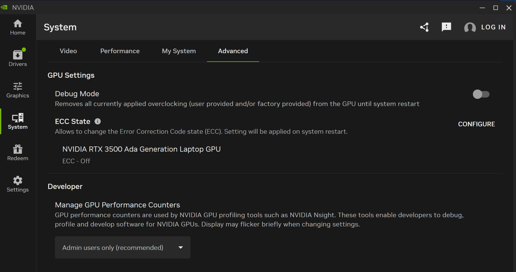Click the 'Manage GPU Performance Counters' heading

click(117, 205)
